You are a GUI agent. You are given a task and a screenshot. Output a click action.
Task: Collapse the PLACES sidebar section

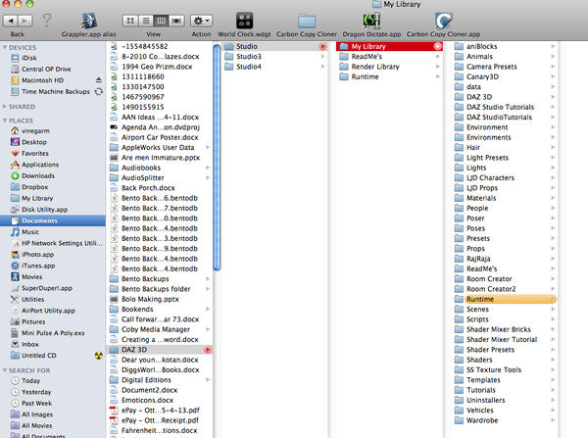point(5,121)
